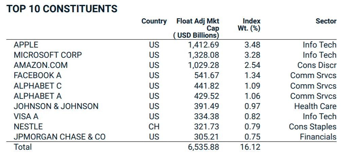
Task: Click the JPMORGAN CHASE & CO name
Action: [x=60, y=137]
